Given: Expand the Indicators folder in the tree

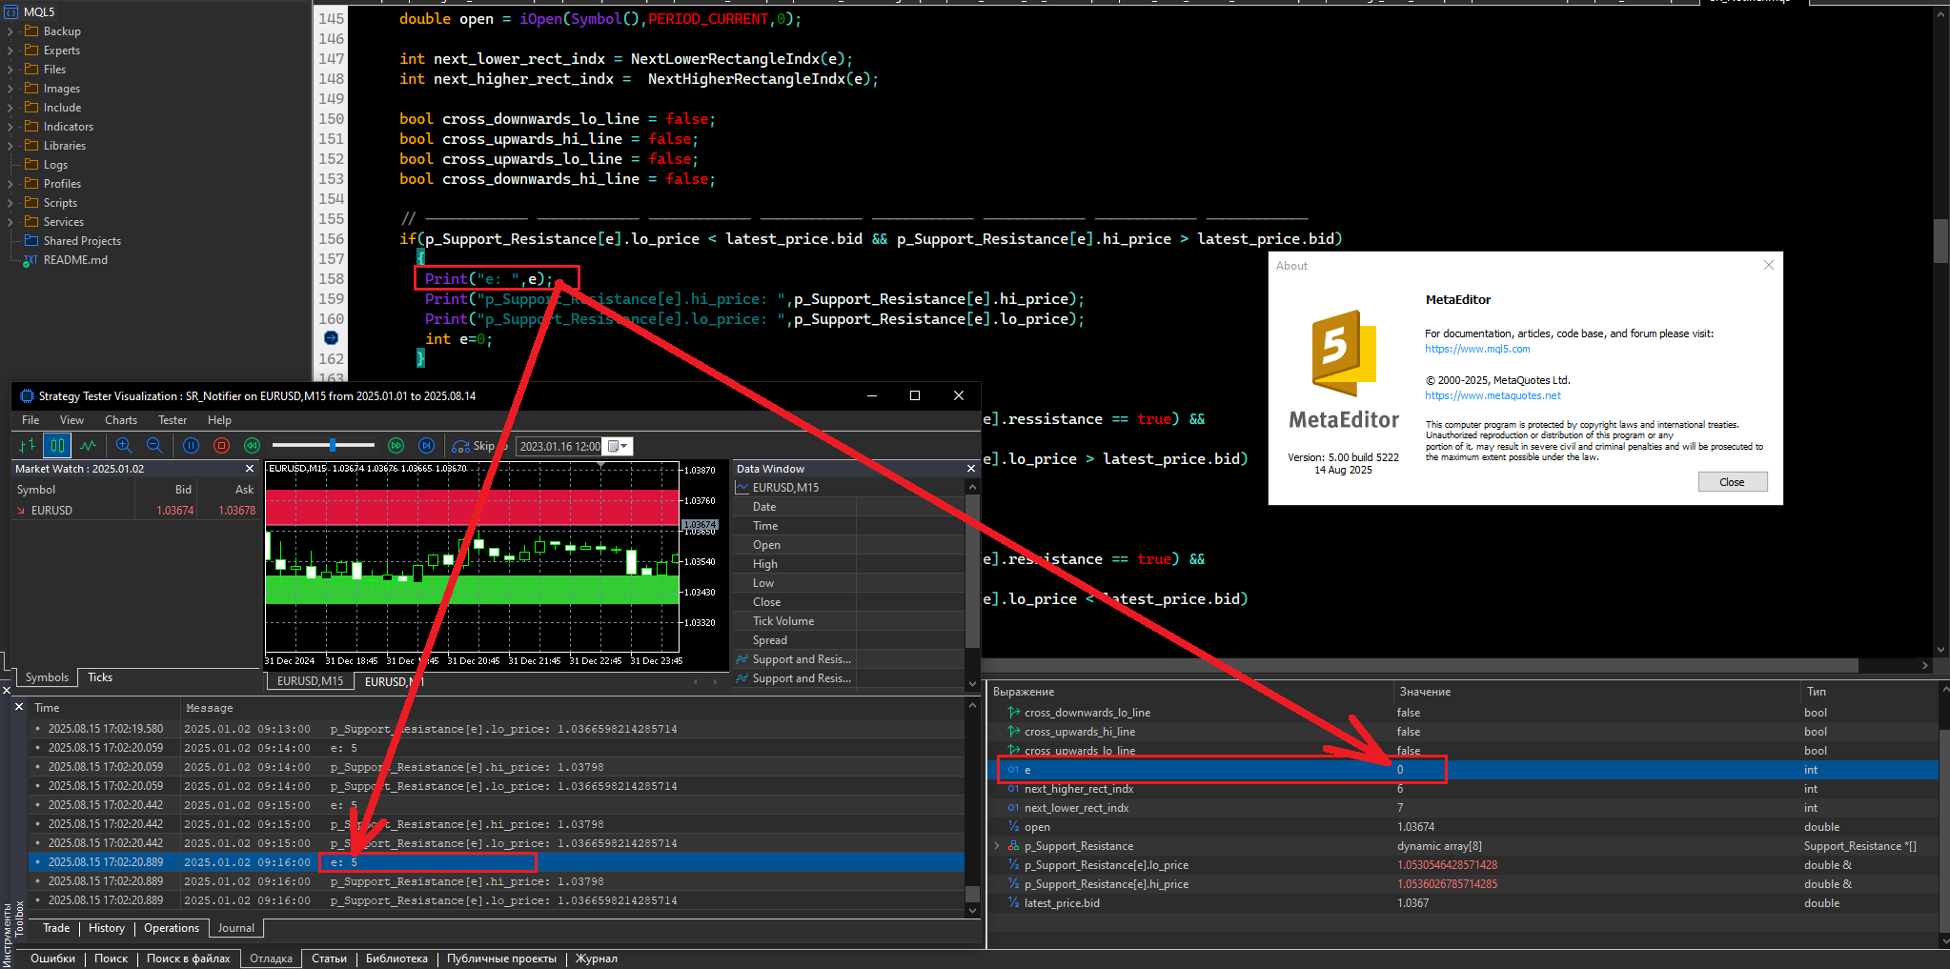Looking at the screenshot, I should tap(10, 127).
